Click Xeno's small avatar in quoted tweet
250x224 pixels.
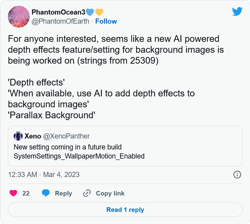pyautogui.click(x=18, y=136)
